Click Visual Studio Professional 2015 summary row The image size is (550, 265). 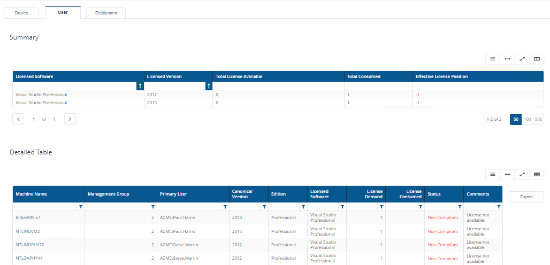pos(278,103)
